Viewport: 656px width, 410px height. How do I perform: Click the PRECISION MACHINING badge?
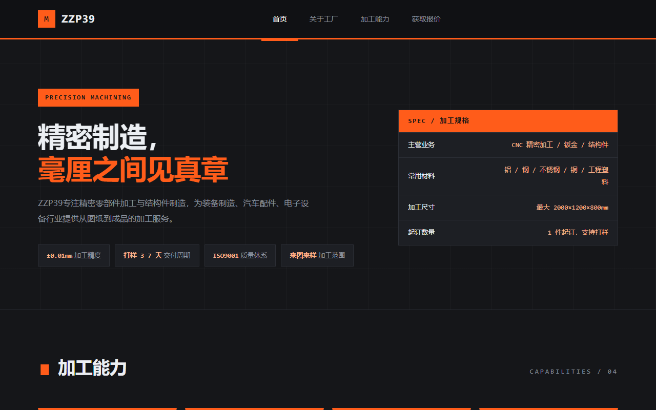click(88, 97)
